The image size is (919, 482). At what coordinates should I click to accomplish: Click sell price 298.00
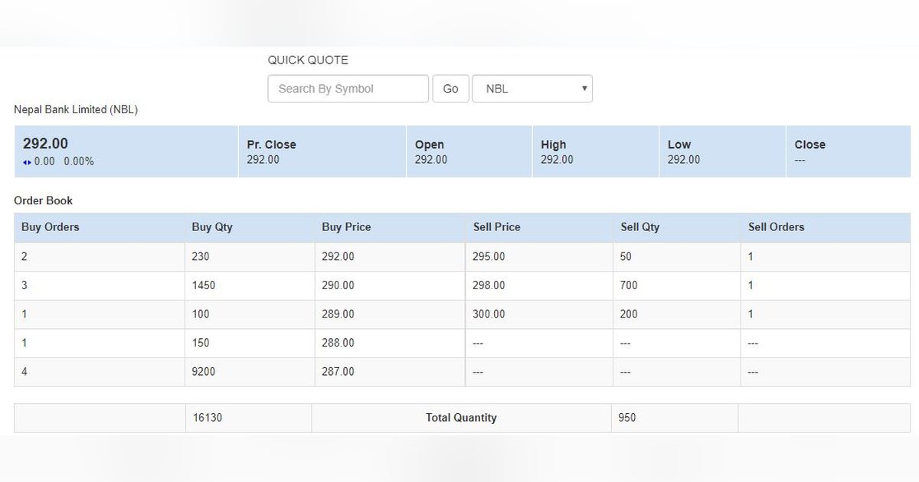(489, 285)
